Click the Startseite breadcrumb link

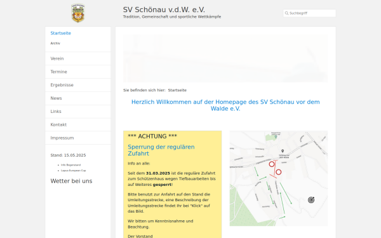click(x=177, y=90)
